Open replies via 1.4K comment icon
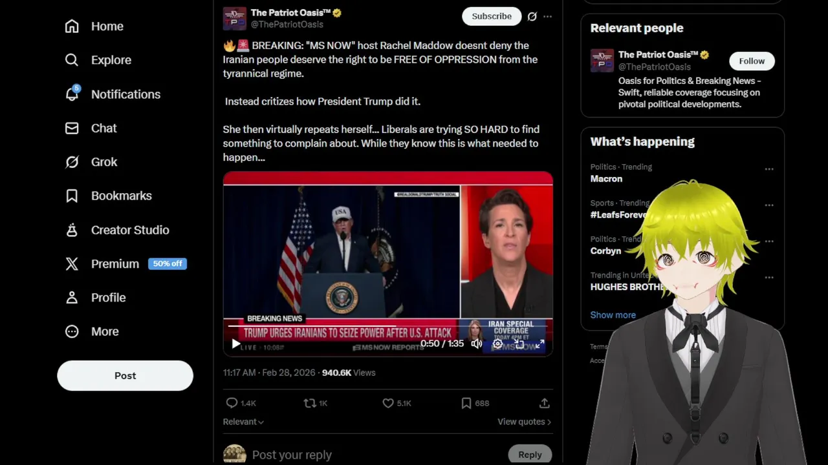The width and height of the screenshot is (828, 465). coord(241,403)
